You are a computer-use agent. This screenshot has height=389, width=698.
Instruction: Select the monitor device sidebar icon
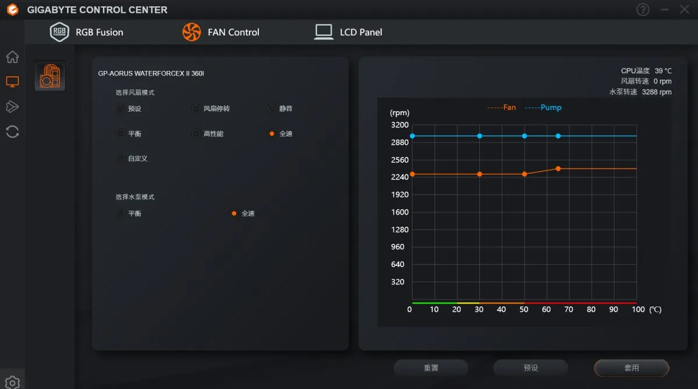(12, 82)
